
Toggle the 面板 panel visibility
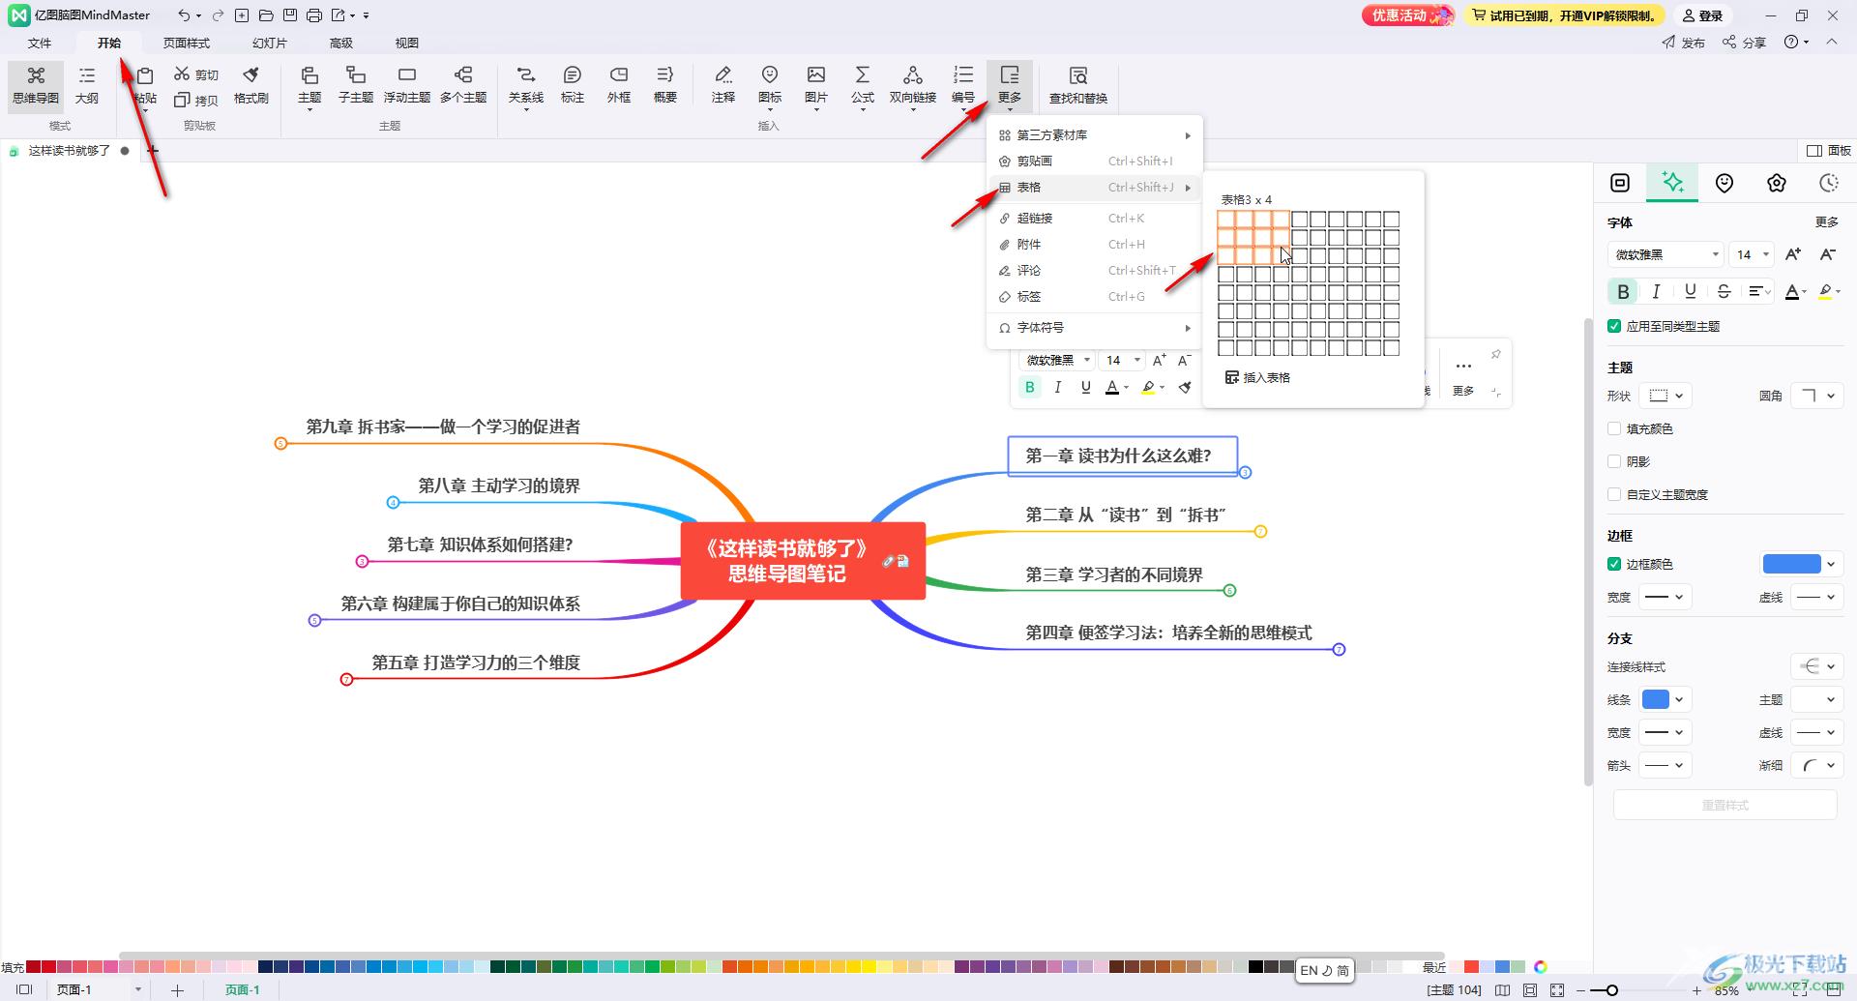tap(1828, 151)
